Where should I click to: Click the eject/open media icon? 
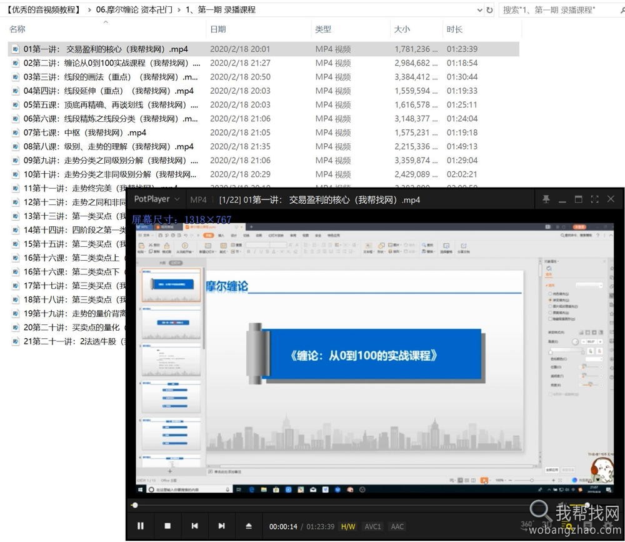[x=249, y=526]
